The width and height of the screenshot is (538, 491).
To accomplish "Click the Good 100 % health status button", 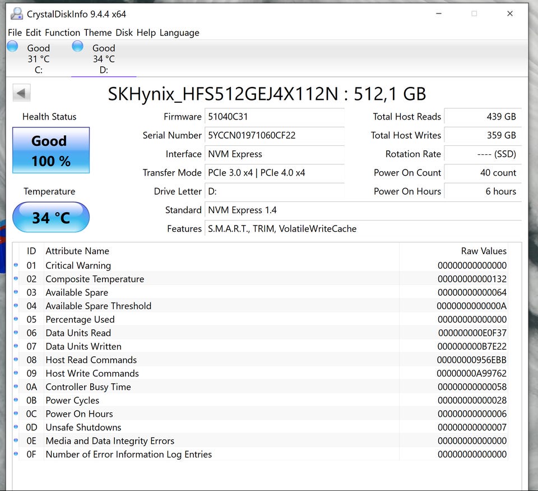I will tap(51, 150).
